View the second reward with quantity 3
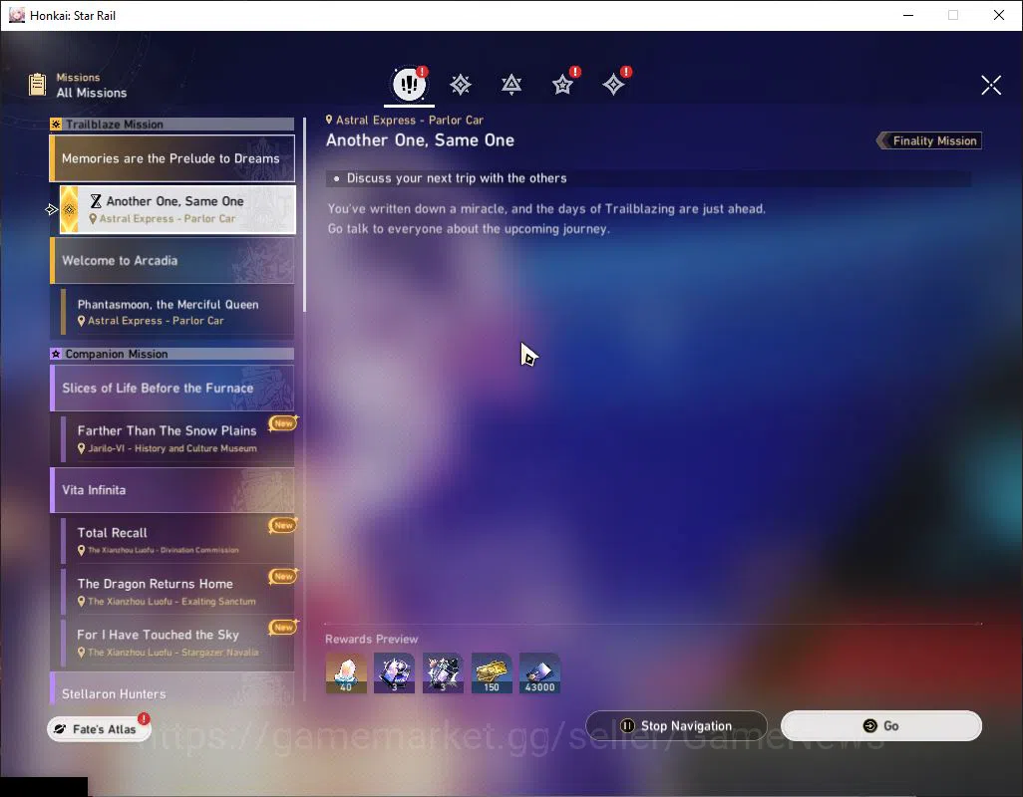The width and height of the screenshot is (1023, 797). [443, 672]
